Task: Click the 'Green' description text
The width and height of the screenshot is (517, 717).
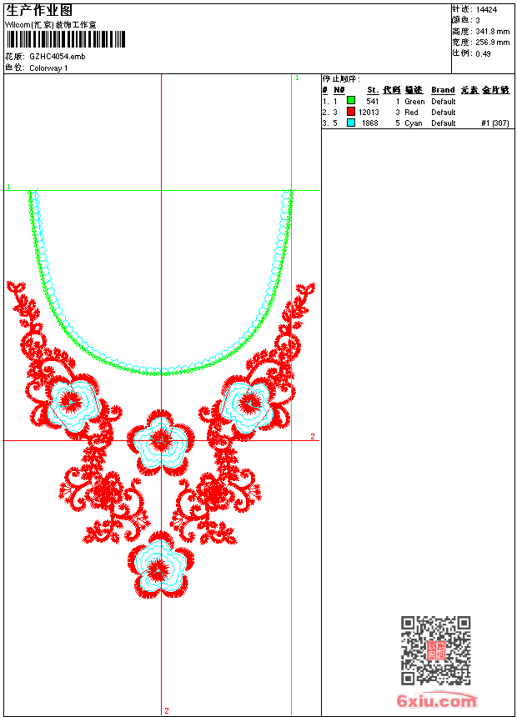Action: pyautogui.click(x=414, y=102)
